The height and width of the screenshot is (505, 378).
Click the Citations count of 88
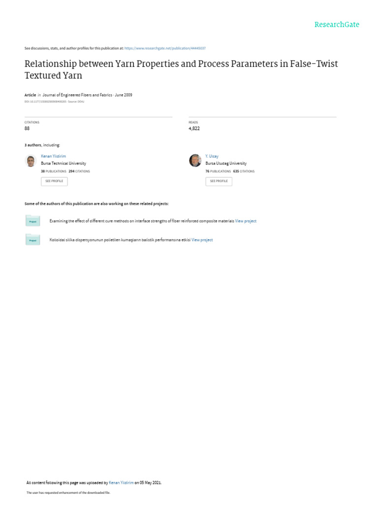pos(27,128)
